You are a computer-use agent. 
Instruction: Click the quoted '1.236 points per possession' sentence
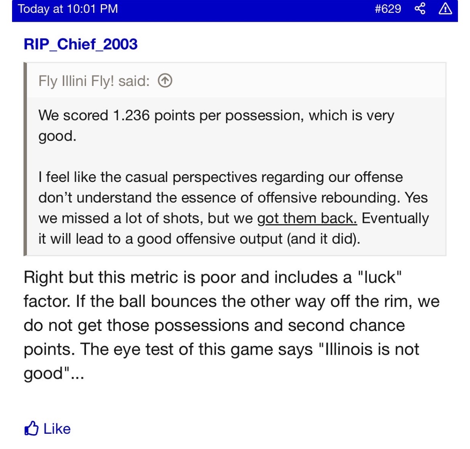[217, 126]
